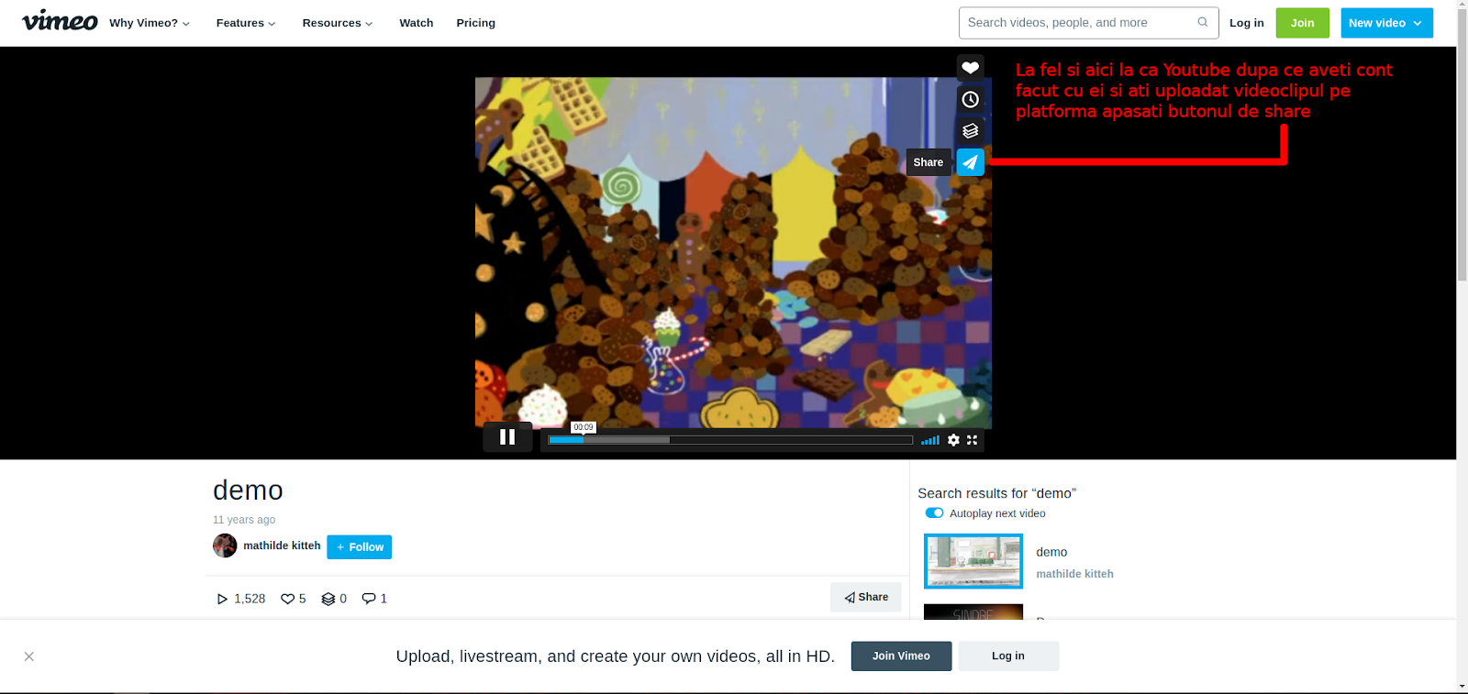Follow mathilde kitteh

pos(359,547)
